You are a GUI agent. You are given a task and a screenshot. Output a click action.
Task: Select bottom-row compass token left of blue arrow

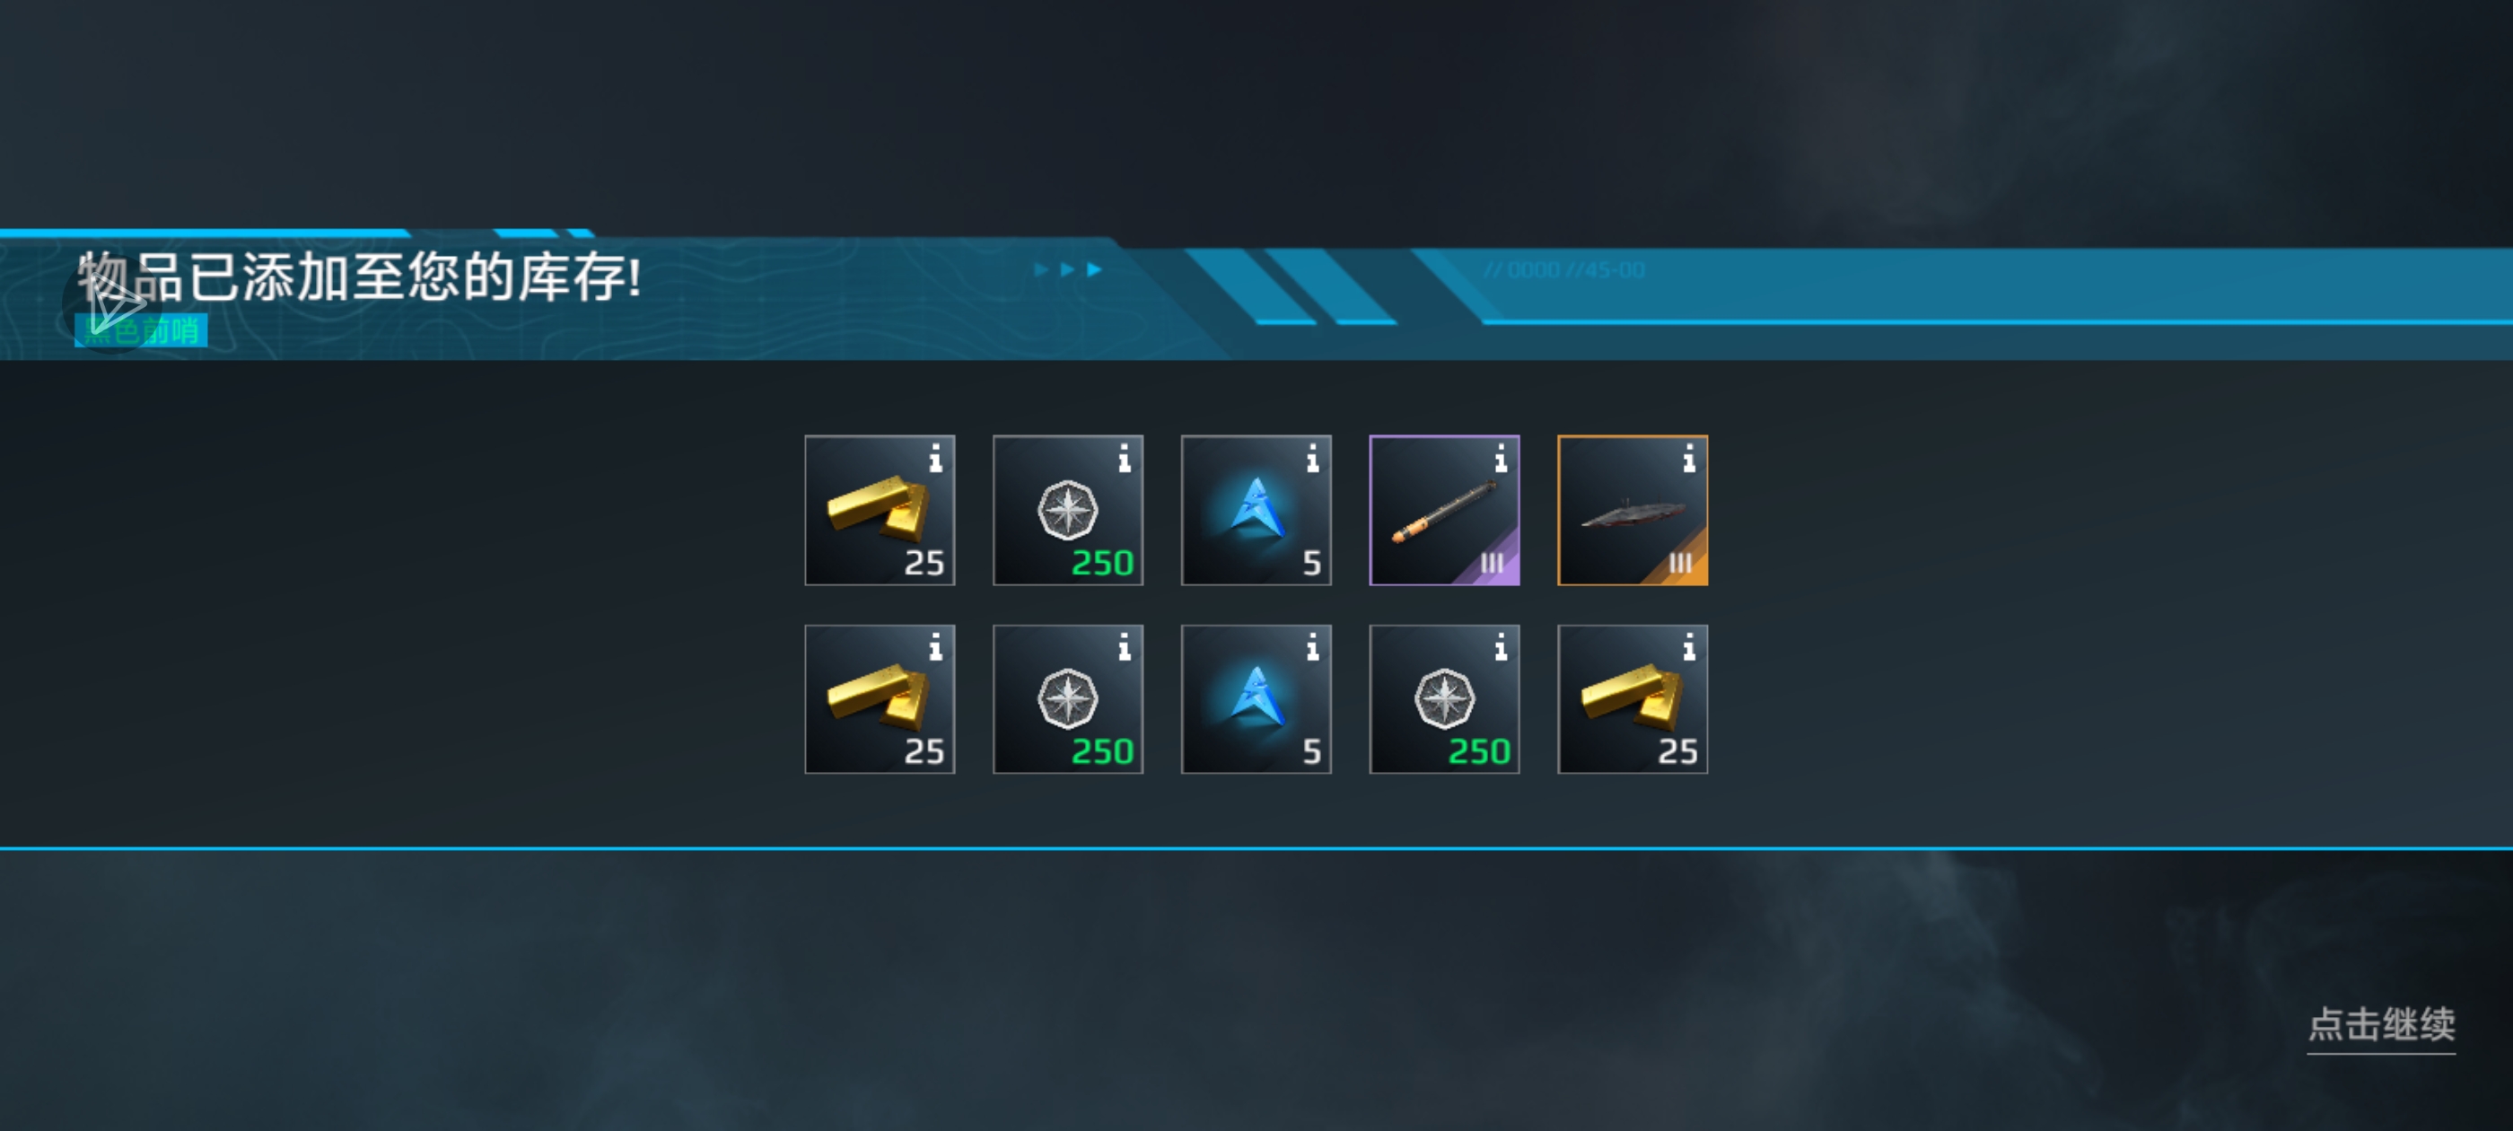(1067, 698)
